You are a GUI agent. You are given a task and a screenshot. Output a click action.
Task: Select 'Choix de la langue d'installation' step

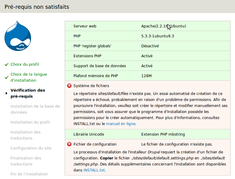tap(29, 77)
